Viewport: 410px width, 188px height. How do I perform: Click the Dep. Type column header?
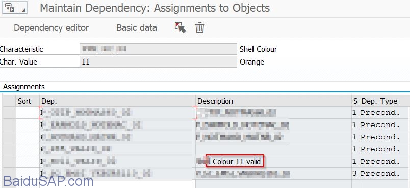point(385,101)
